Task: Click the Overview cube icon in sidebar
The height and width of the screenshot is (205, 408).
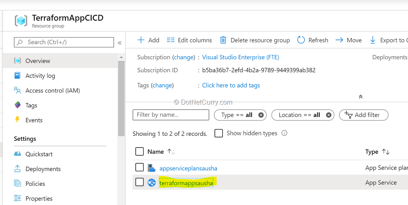Action: [x=17, y=61]
